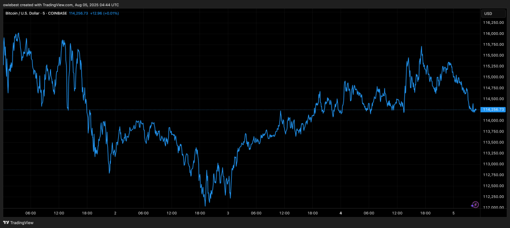The image size is (510, 228).
Task: Click the 116,000.00 price axis label
Action: click(x=493, y=34)
